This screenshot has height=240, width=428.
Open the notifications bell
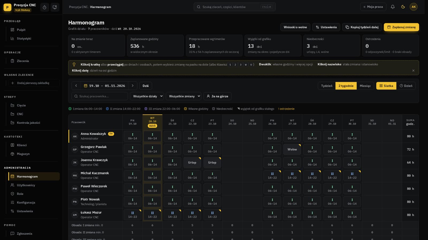click(x=393, y=7)
